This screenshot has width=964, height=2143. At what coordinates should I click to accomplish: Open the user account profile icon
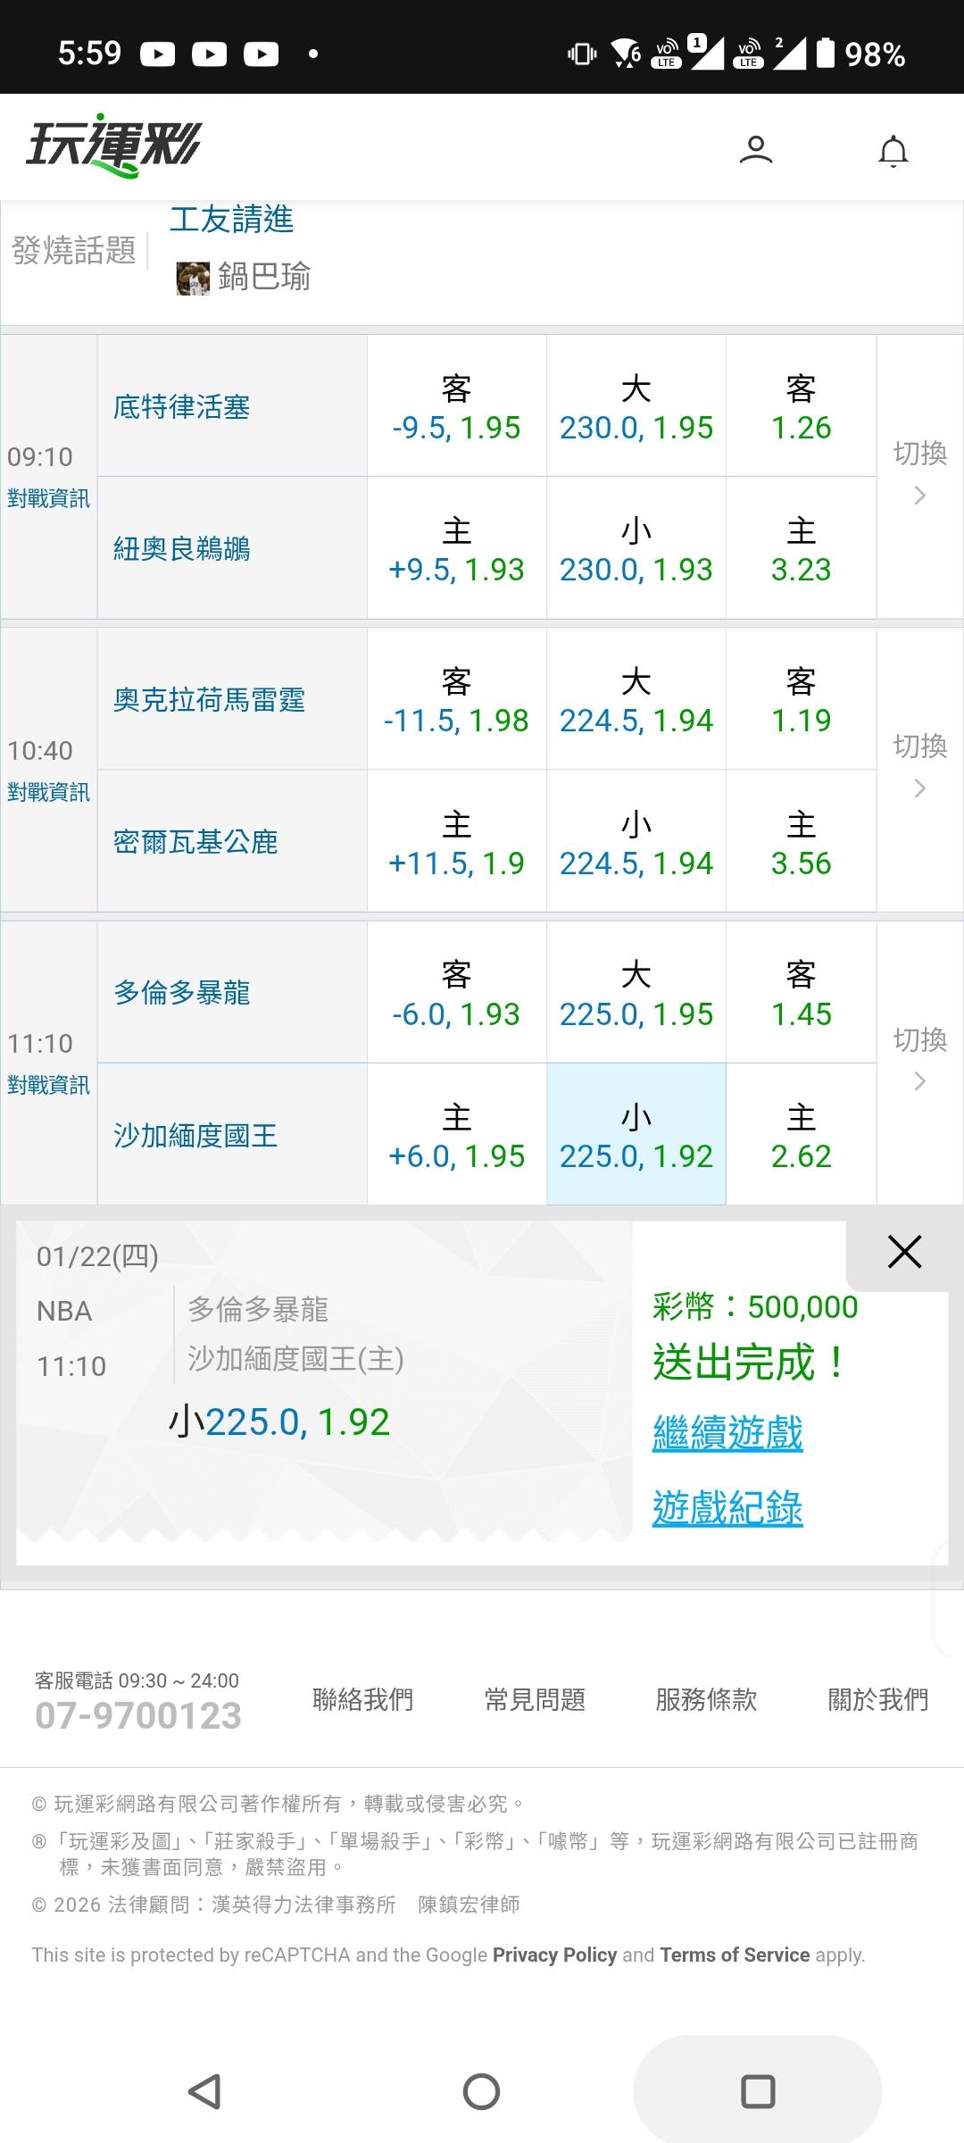click(755, 149)
